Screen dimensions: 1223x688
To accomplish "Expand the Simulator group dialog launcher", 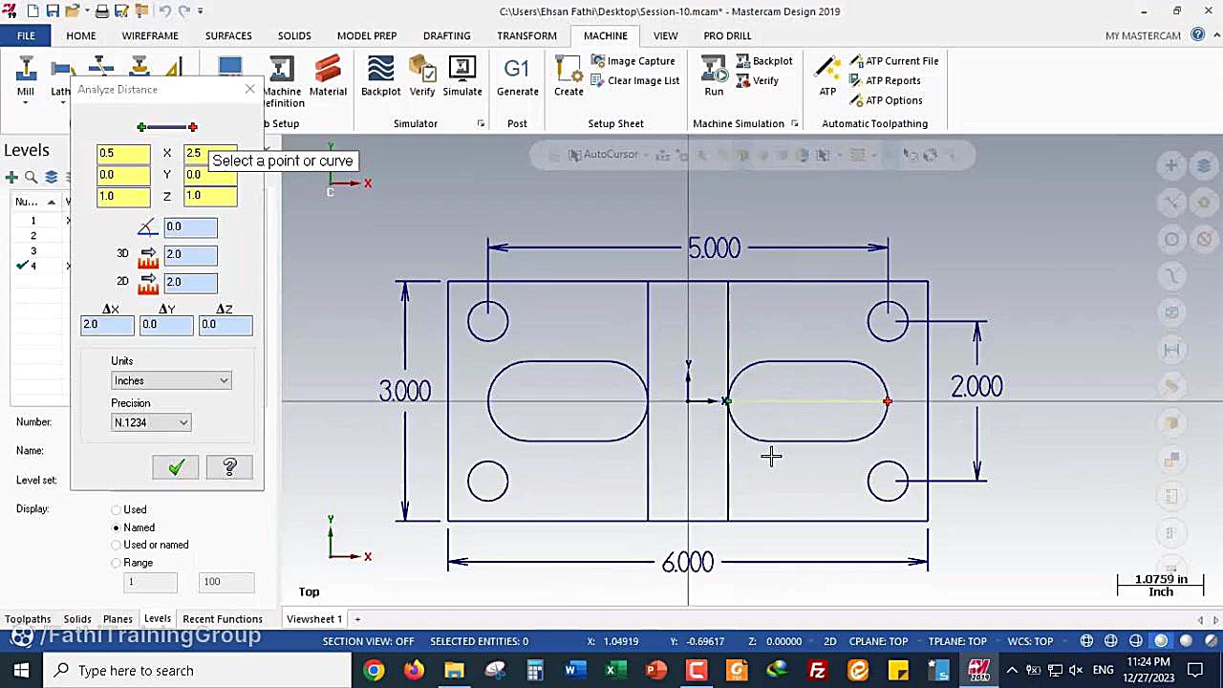I will 481,123.
